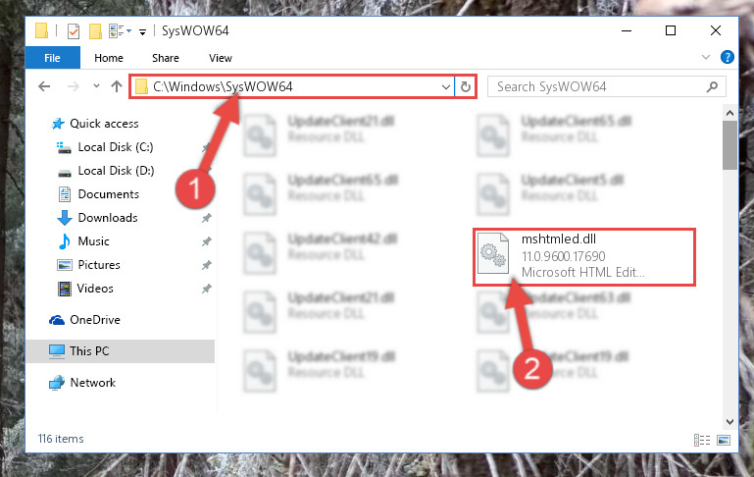
Task: Switch to large thumbnails view icon
Action: (724, 440)
